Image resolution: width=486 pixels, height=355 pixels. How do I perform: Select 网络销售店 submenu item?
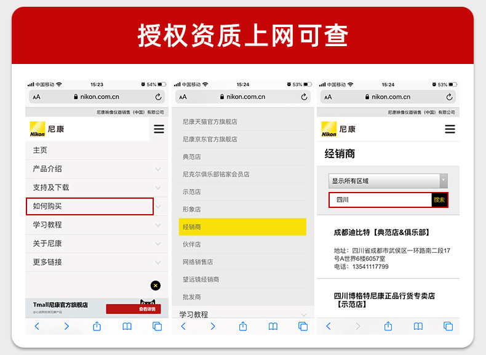coord(242,262)
